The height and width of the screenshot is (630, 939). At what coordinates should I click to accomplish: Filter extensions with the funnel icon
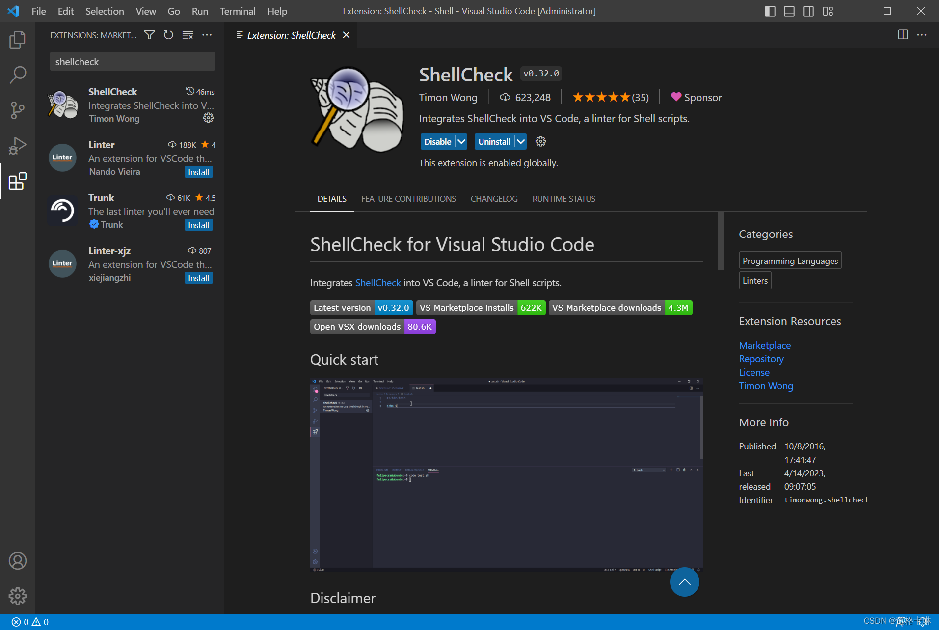149,35
